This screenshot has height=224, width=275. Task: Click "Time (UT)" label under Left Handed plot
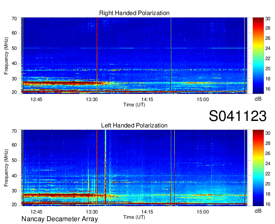(134, 217)
